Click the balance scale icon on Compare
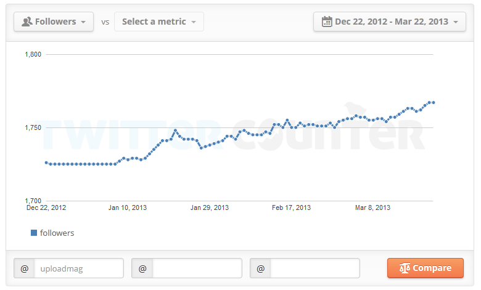This screenshot has width=481, height=290. [x=405, y=268]
